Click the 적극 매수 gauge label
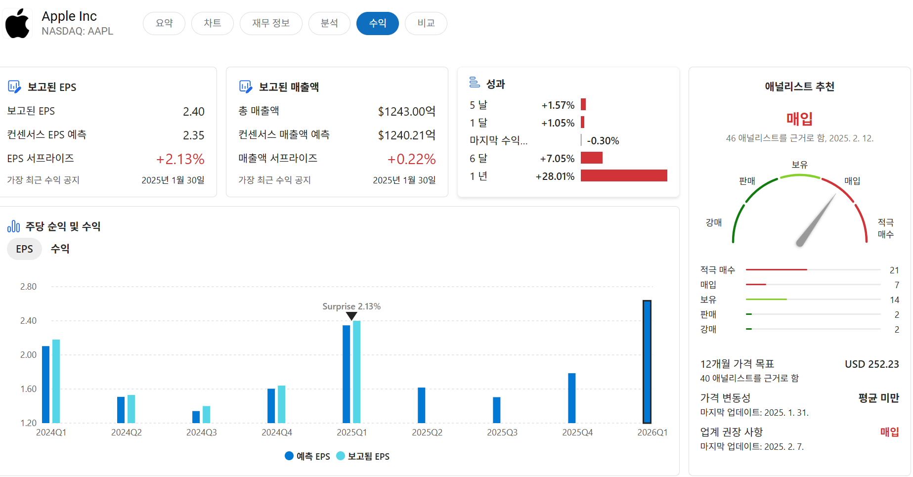Image resolution: width=913 pixels, height=477 pixels. tap(886, 228)
